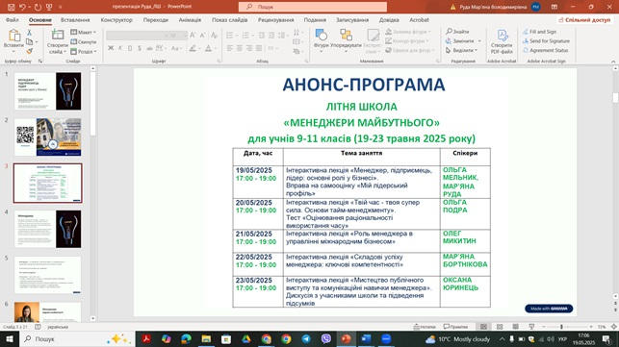
Task: Fit slide to current window icon
Action: (614, 327)
